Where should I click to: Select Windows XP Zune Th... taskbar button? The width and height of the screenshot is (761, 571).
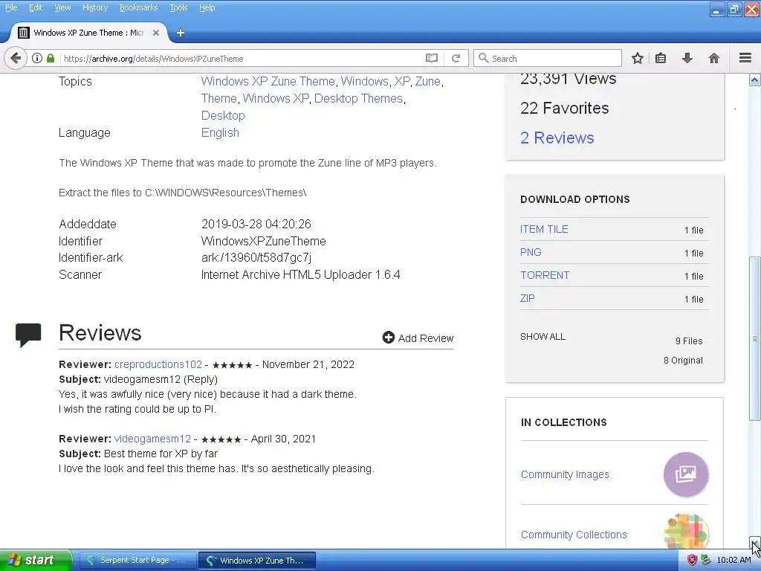point(256,561)
